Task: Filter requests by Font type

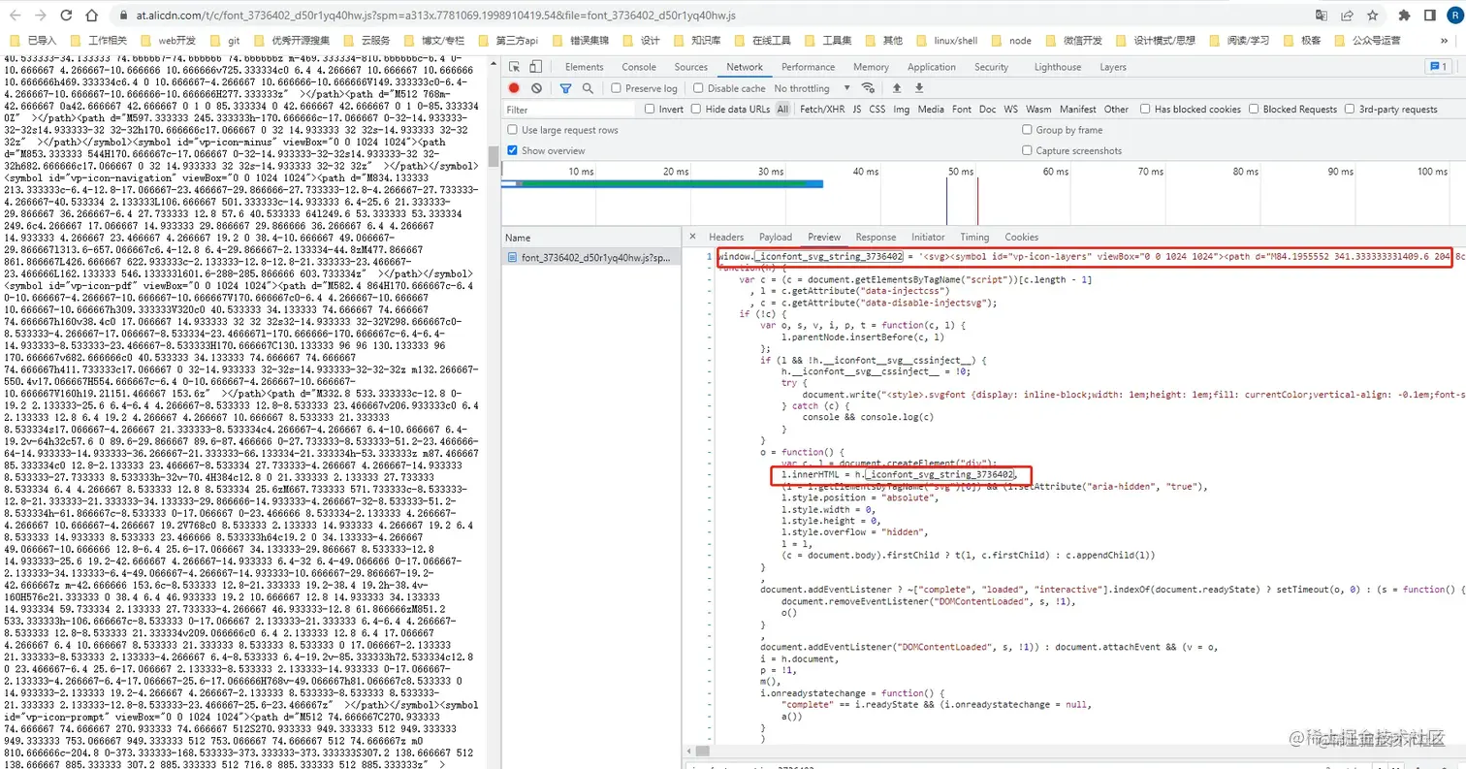Action: (962, 110)
